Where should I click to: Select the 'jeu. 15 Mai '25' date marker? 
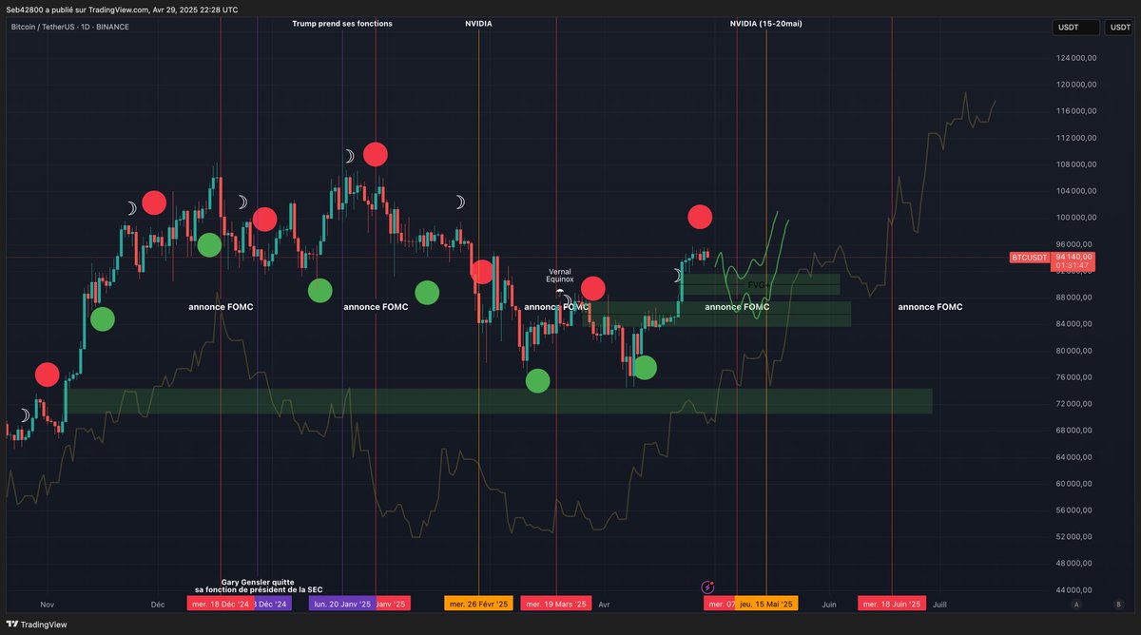tap(766, 604)
